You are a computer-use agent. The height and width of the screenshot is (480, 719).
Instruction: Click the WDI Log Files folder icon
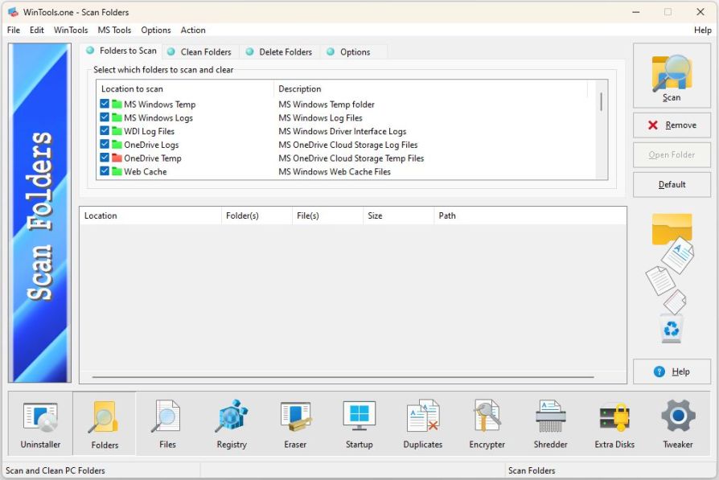pos(117,131)
